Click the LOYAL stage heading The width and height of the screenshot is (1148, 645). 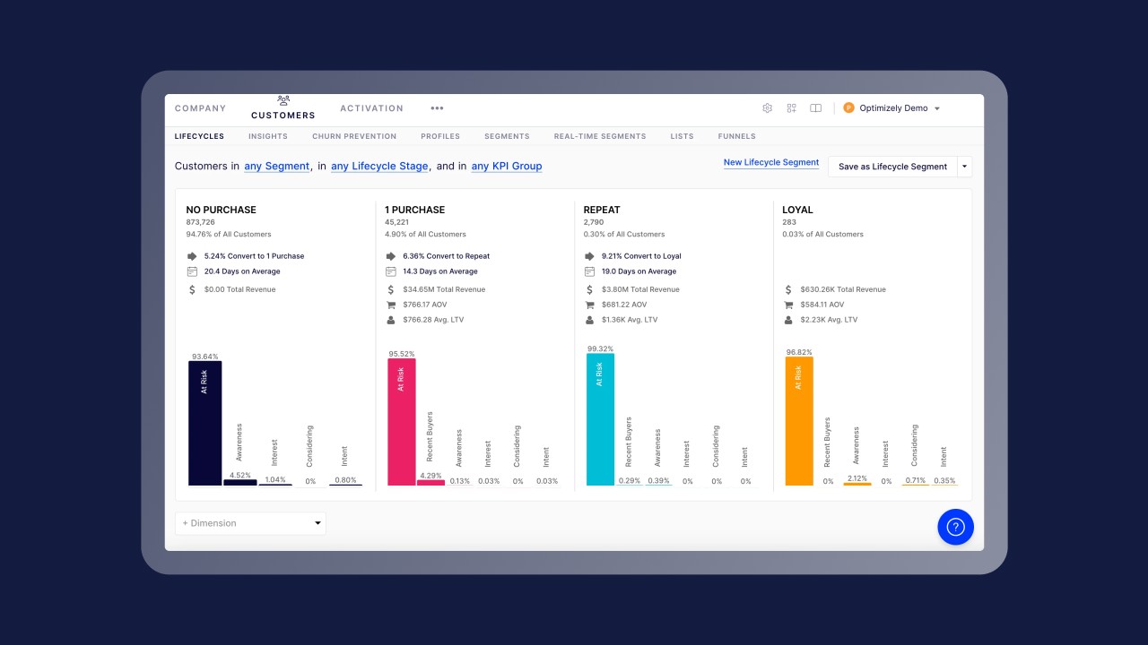point(797,210)
